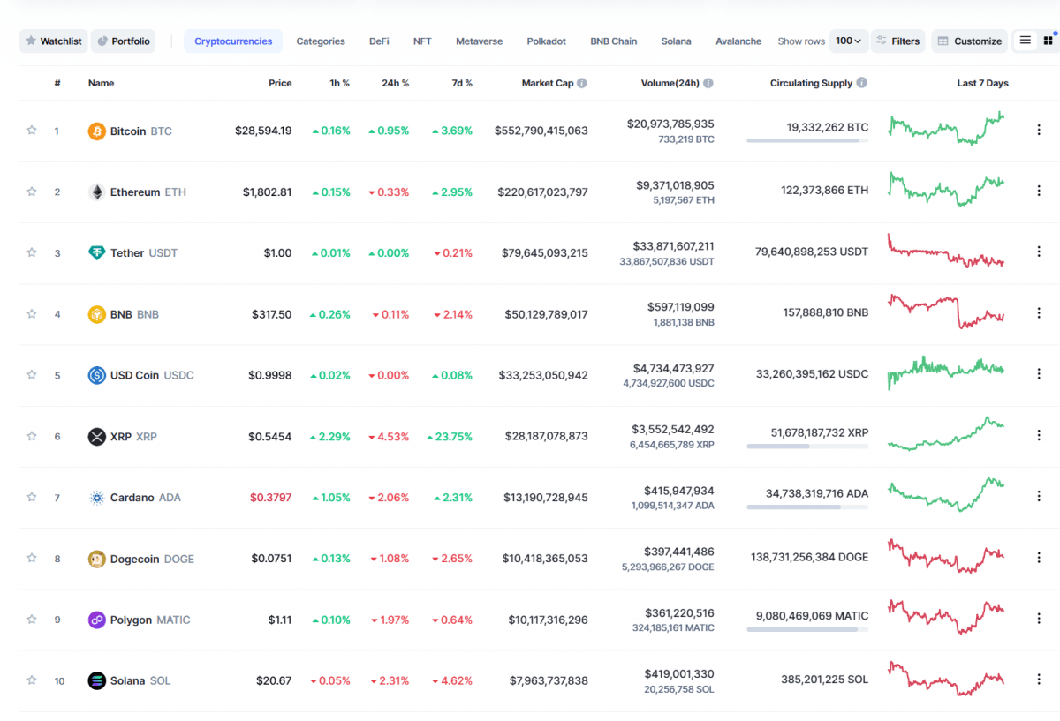Click the Market Cap info icon

point(582,83)
